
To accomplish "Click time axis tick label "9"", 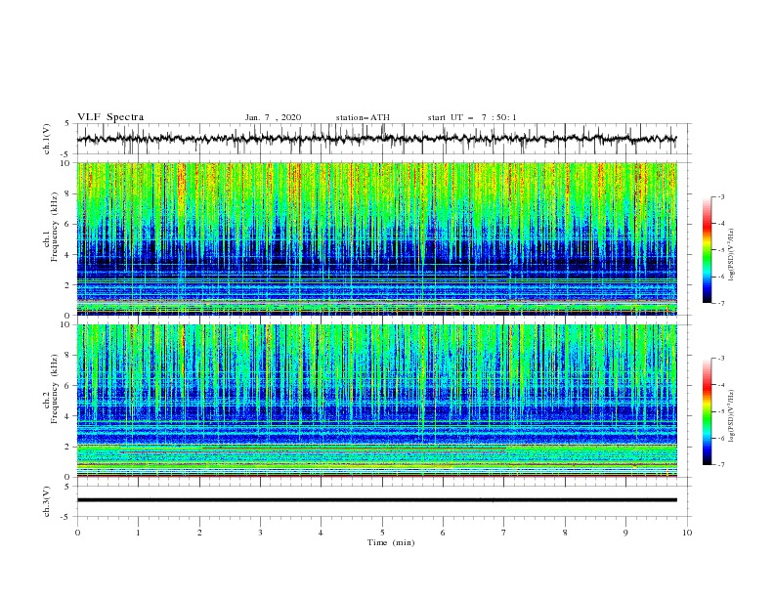I will click(x=625, y=533).
